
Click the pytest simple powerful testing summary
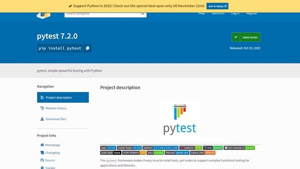[x=69, y=70]
